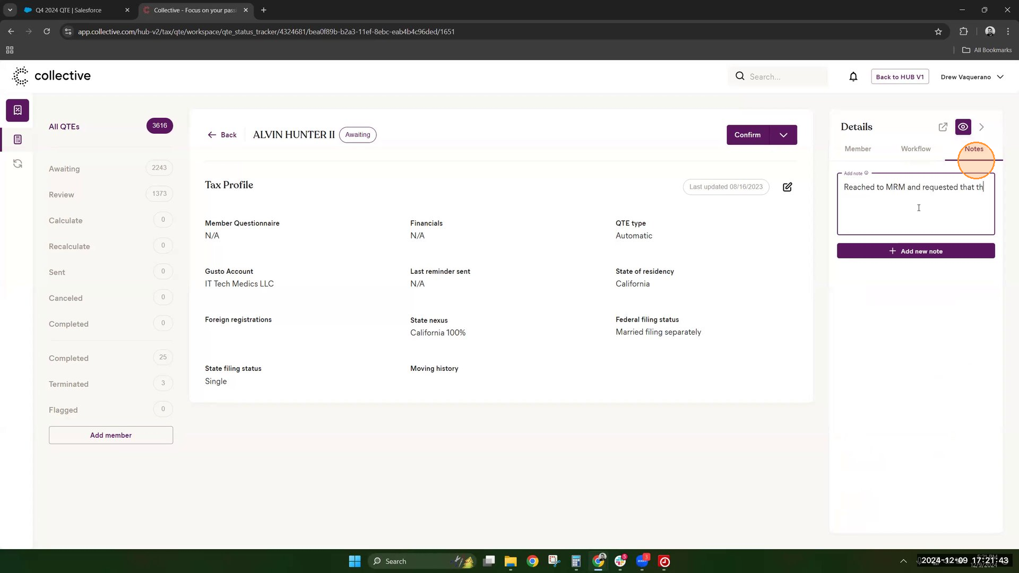Collapse Details panel with right chevron
The height and width of the screenshot is (573, 1019).
[x=981, y=127]
